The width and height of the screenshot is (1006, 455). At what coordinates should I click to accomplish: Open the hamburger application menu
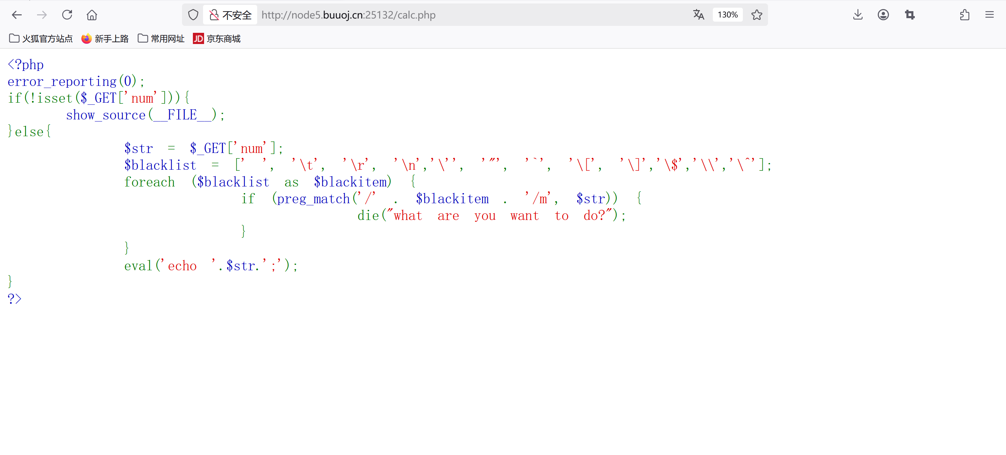click(x=989, y=15)
